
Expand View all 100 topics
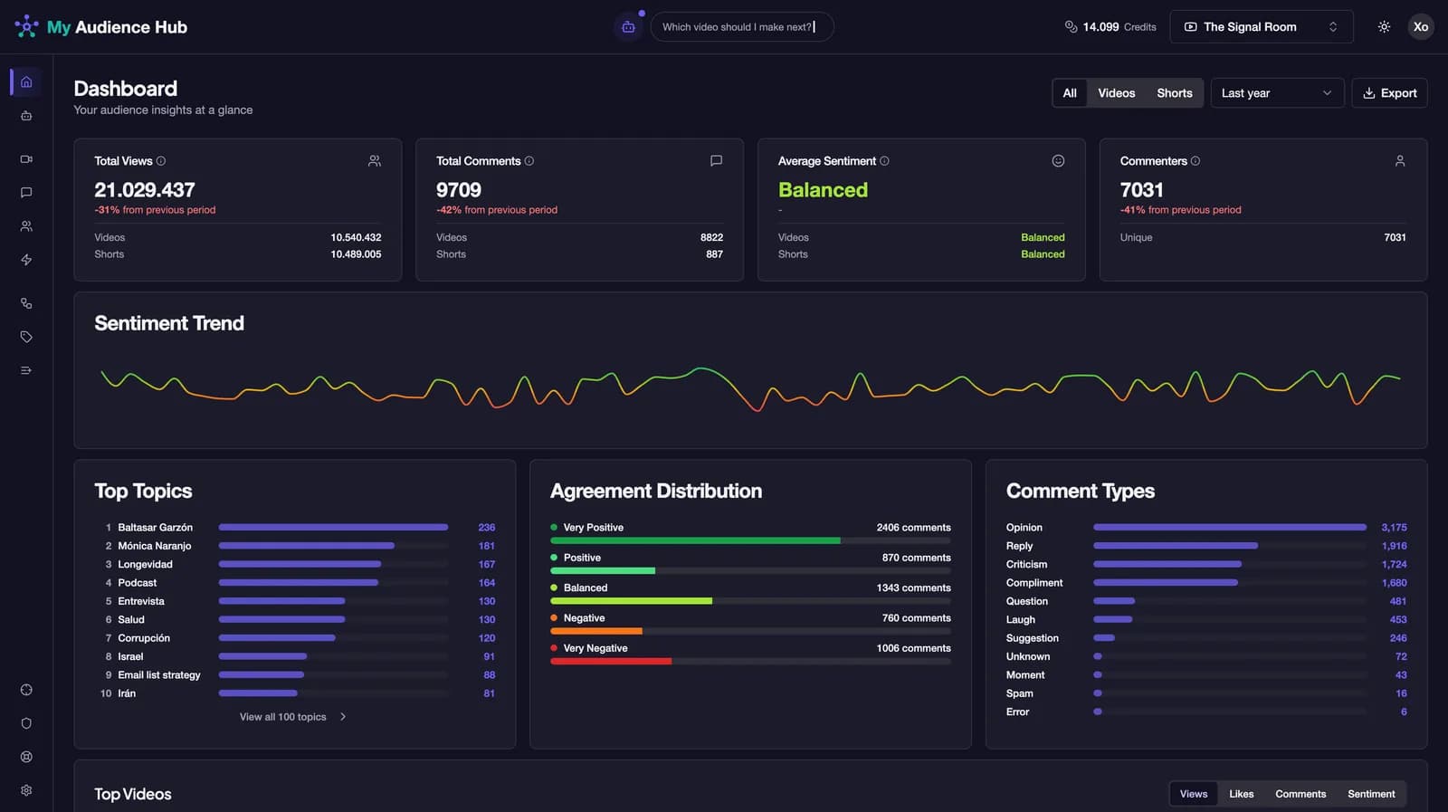pos(293,717)
